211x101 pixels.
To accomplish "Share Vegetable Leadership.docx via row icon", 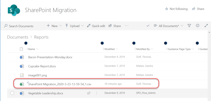I will click(x=89, y=93).
